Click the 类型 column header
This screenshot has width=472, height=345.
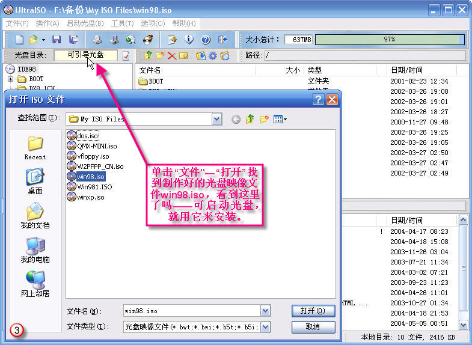click(340, 70)
